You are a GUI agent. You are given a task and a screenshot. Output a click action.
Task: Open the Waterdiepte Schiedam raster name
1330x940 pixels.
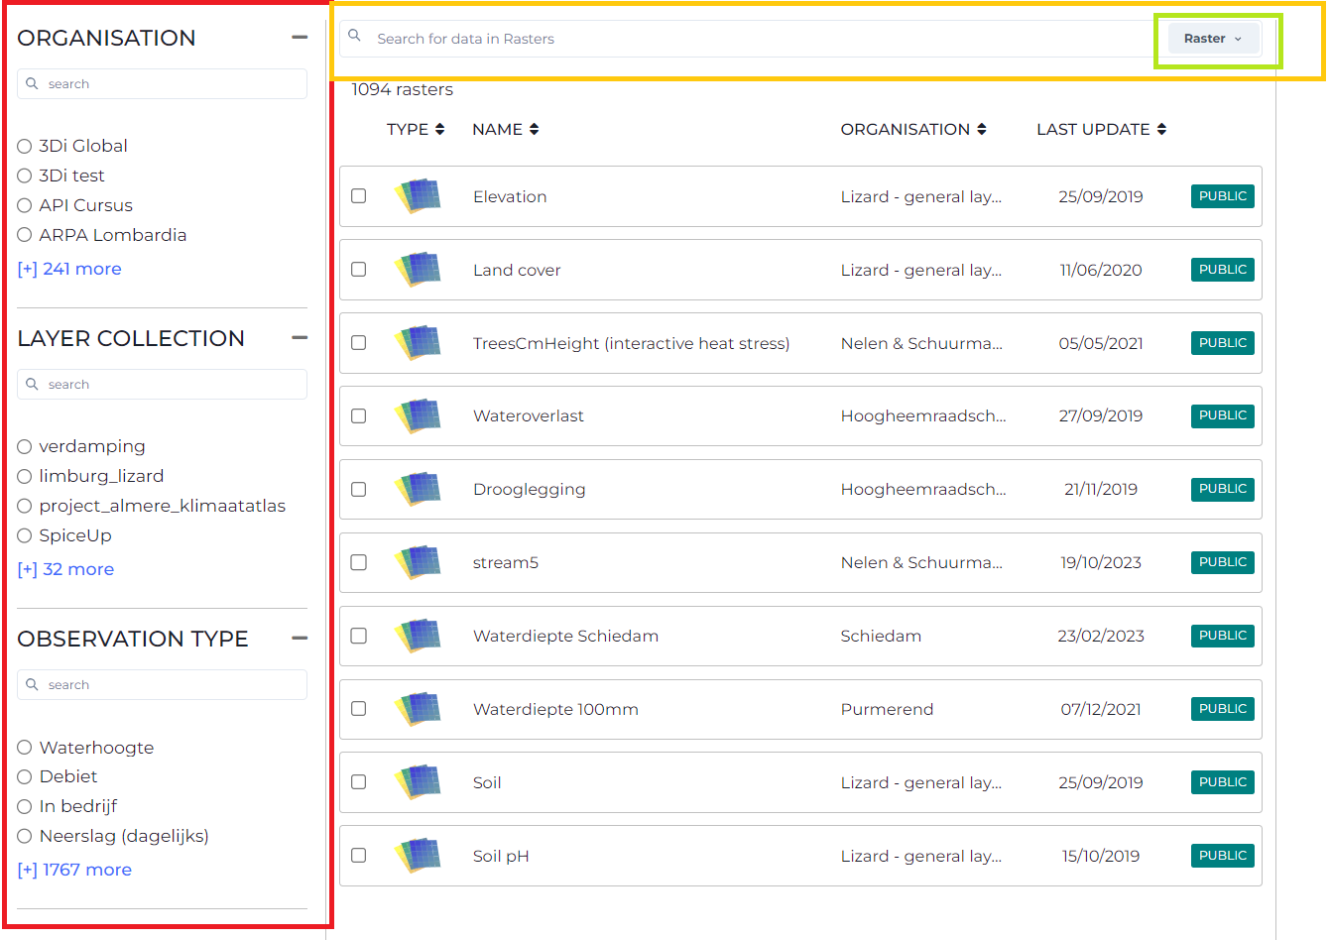coord(565,636)
